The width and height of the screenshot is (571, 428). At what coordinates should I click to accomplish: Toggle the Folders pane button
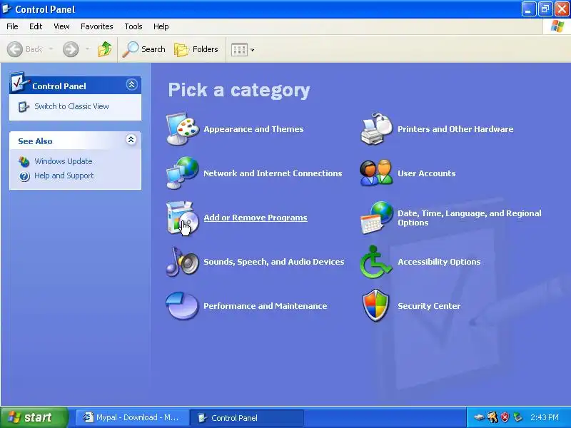tap(196, 49)
